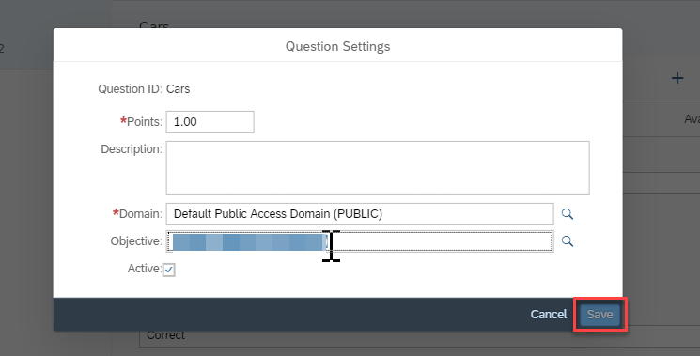The height and width of the screenshot is (356, 700).
Task: Select the Question ID: Cars text
Action: point(144,89)
